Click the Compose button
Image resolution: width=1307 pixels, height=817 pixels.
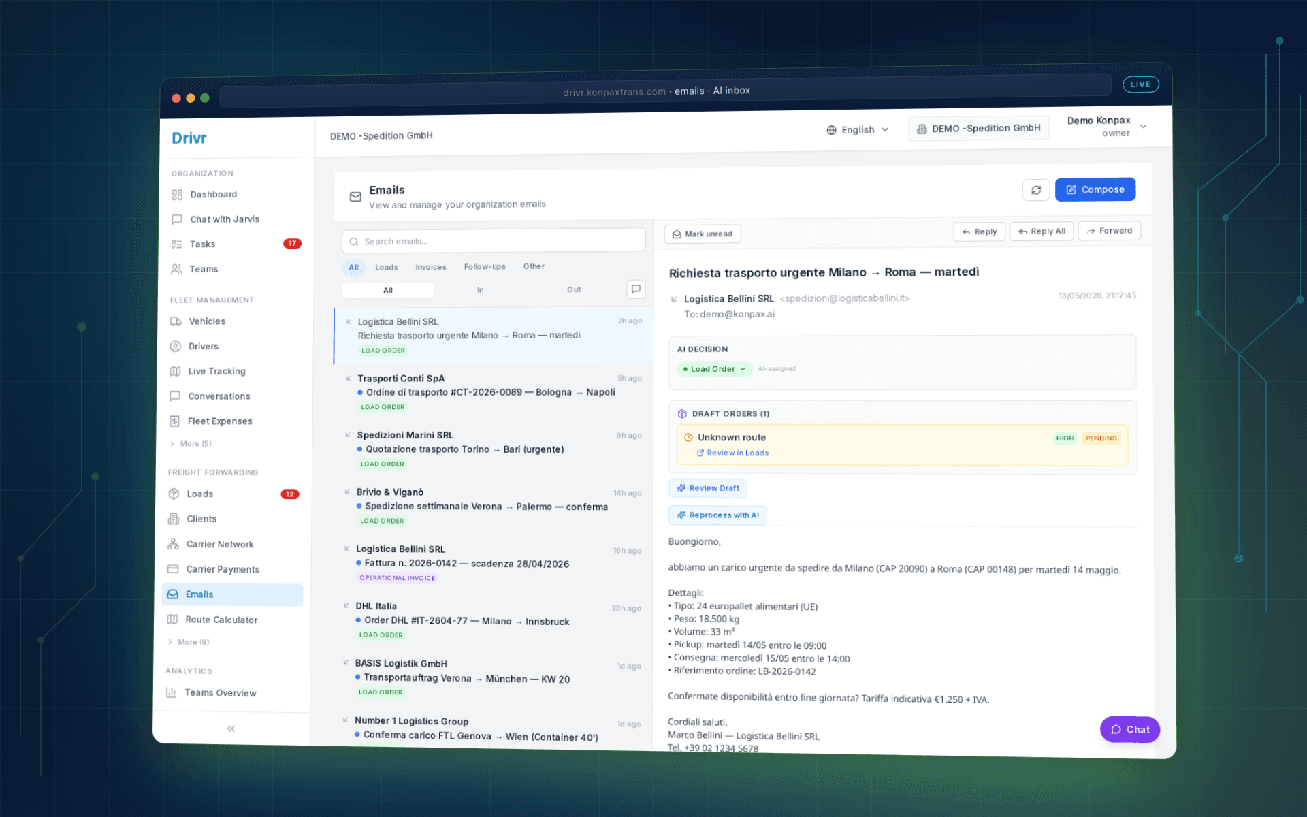1095,189
